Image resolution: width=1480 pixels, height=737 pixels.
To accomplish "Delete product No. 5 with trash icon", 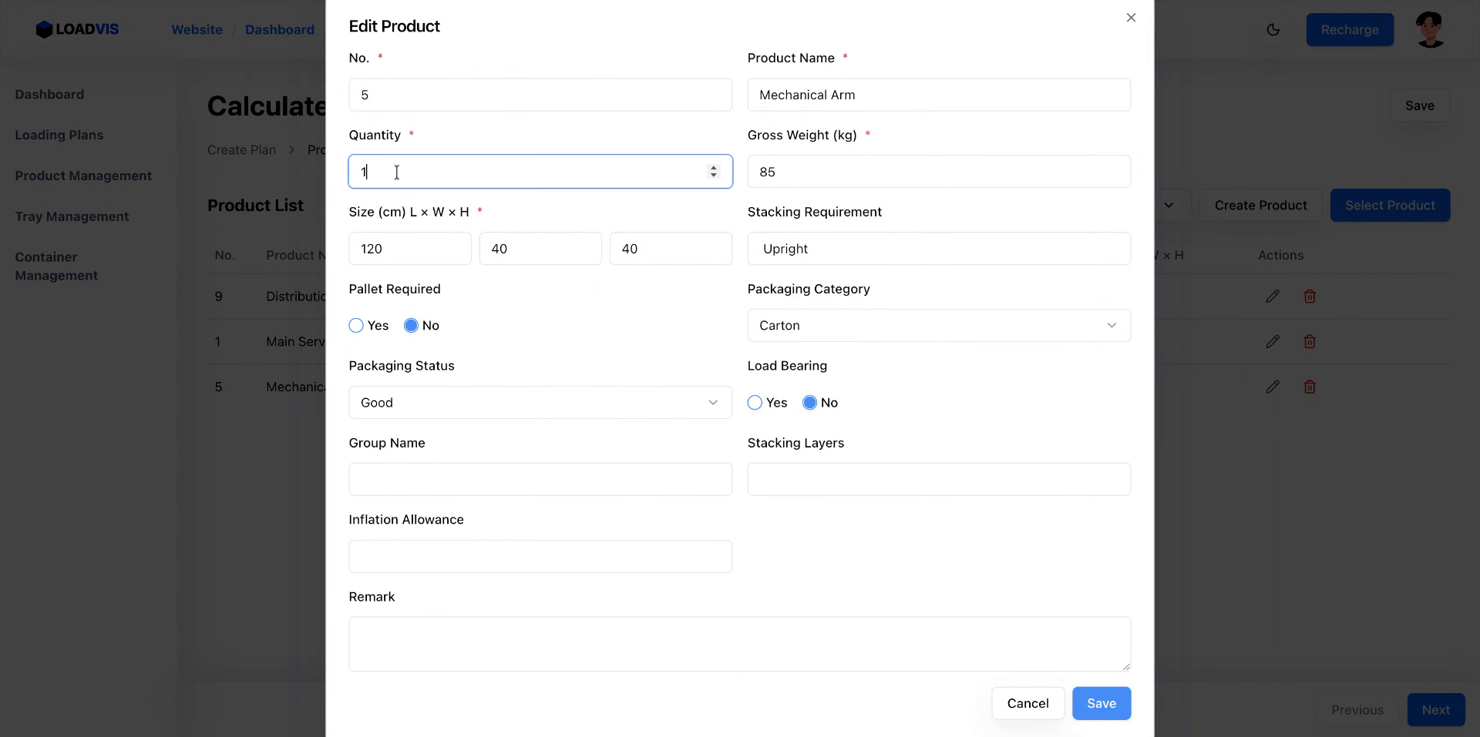I will (1310, 387).
